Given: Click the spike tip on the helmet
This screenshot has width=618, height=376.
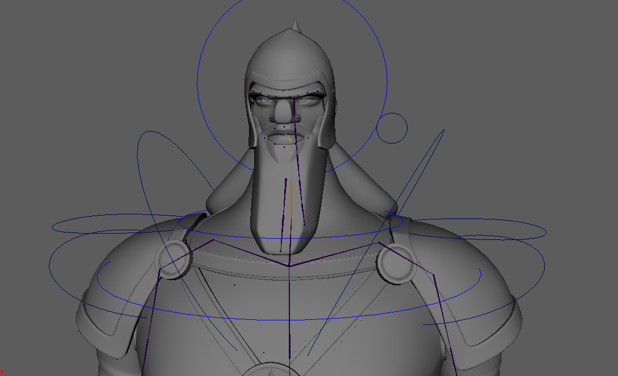Looking at the screenshot, I should click(x=295, y=24).
